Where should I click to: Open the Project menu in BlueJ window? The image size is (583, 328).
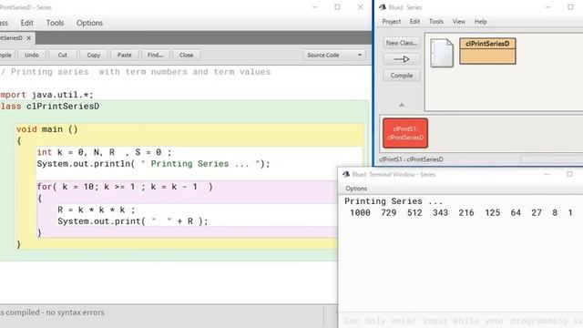click(x=391, y=22)
